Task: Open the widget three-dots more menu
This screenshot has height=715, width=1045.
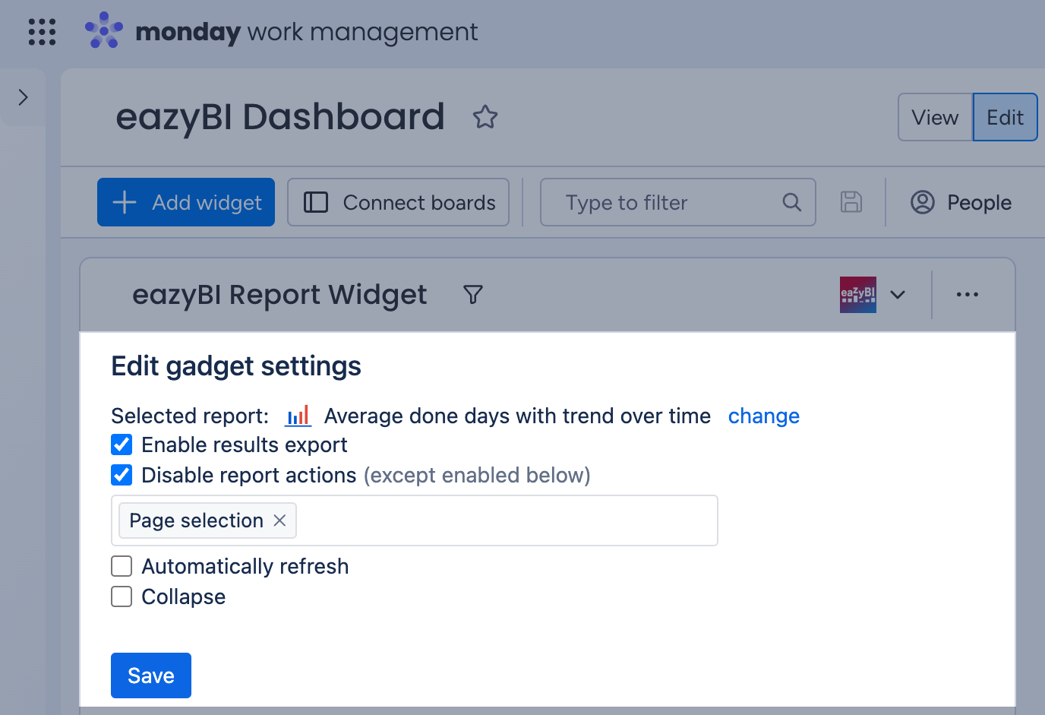Action: click(968, 295)
